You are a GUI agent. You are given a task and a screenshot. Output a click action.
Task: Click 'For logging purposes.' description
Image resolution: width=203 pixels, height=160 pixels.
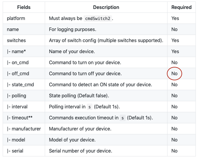pyautogui.click(x=72, y=29)
